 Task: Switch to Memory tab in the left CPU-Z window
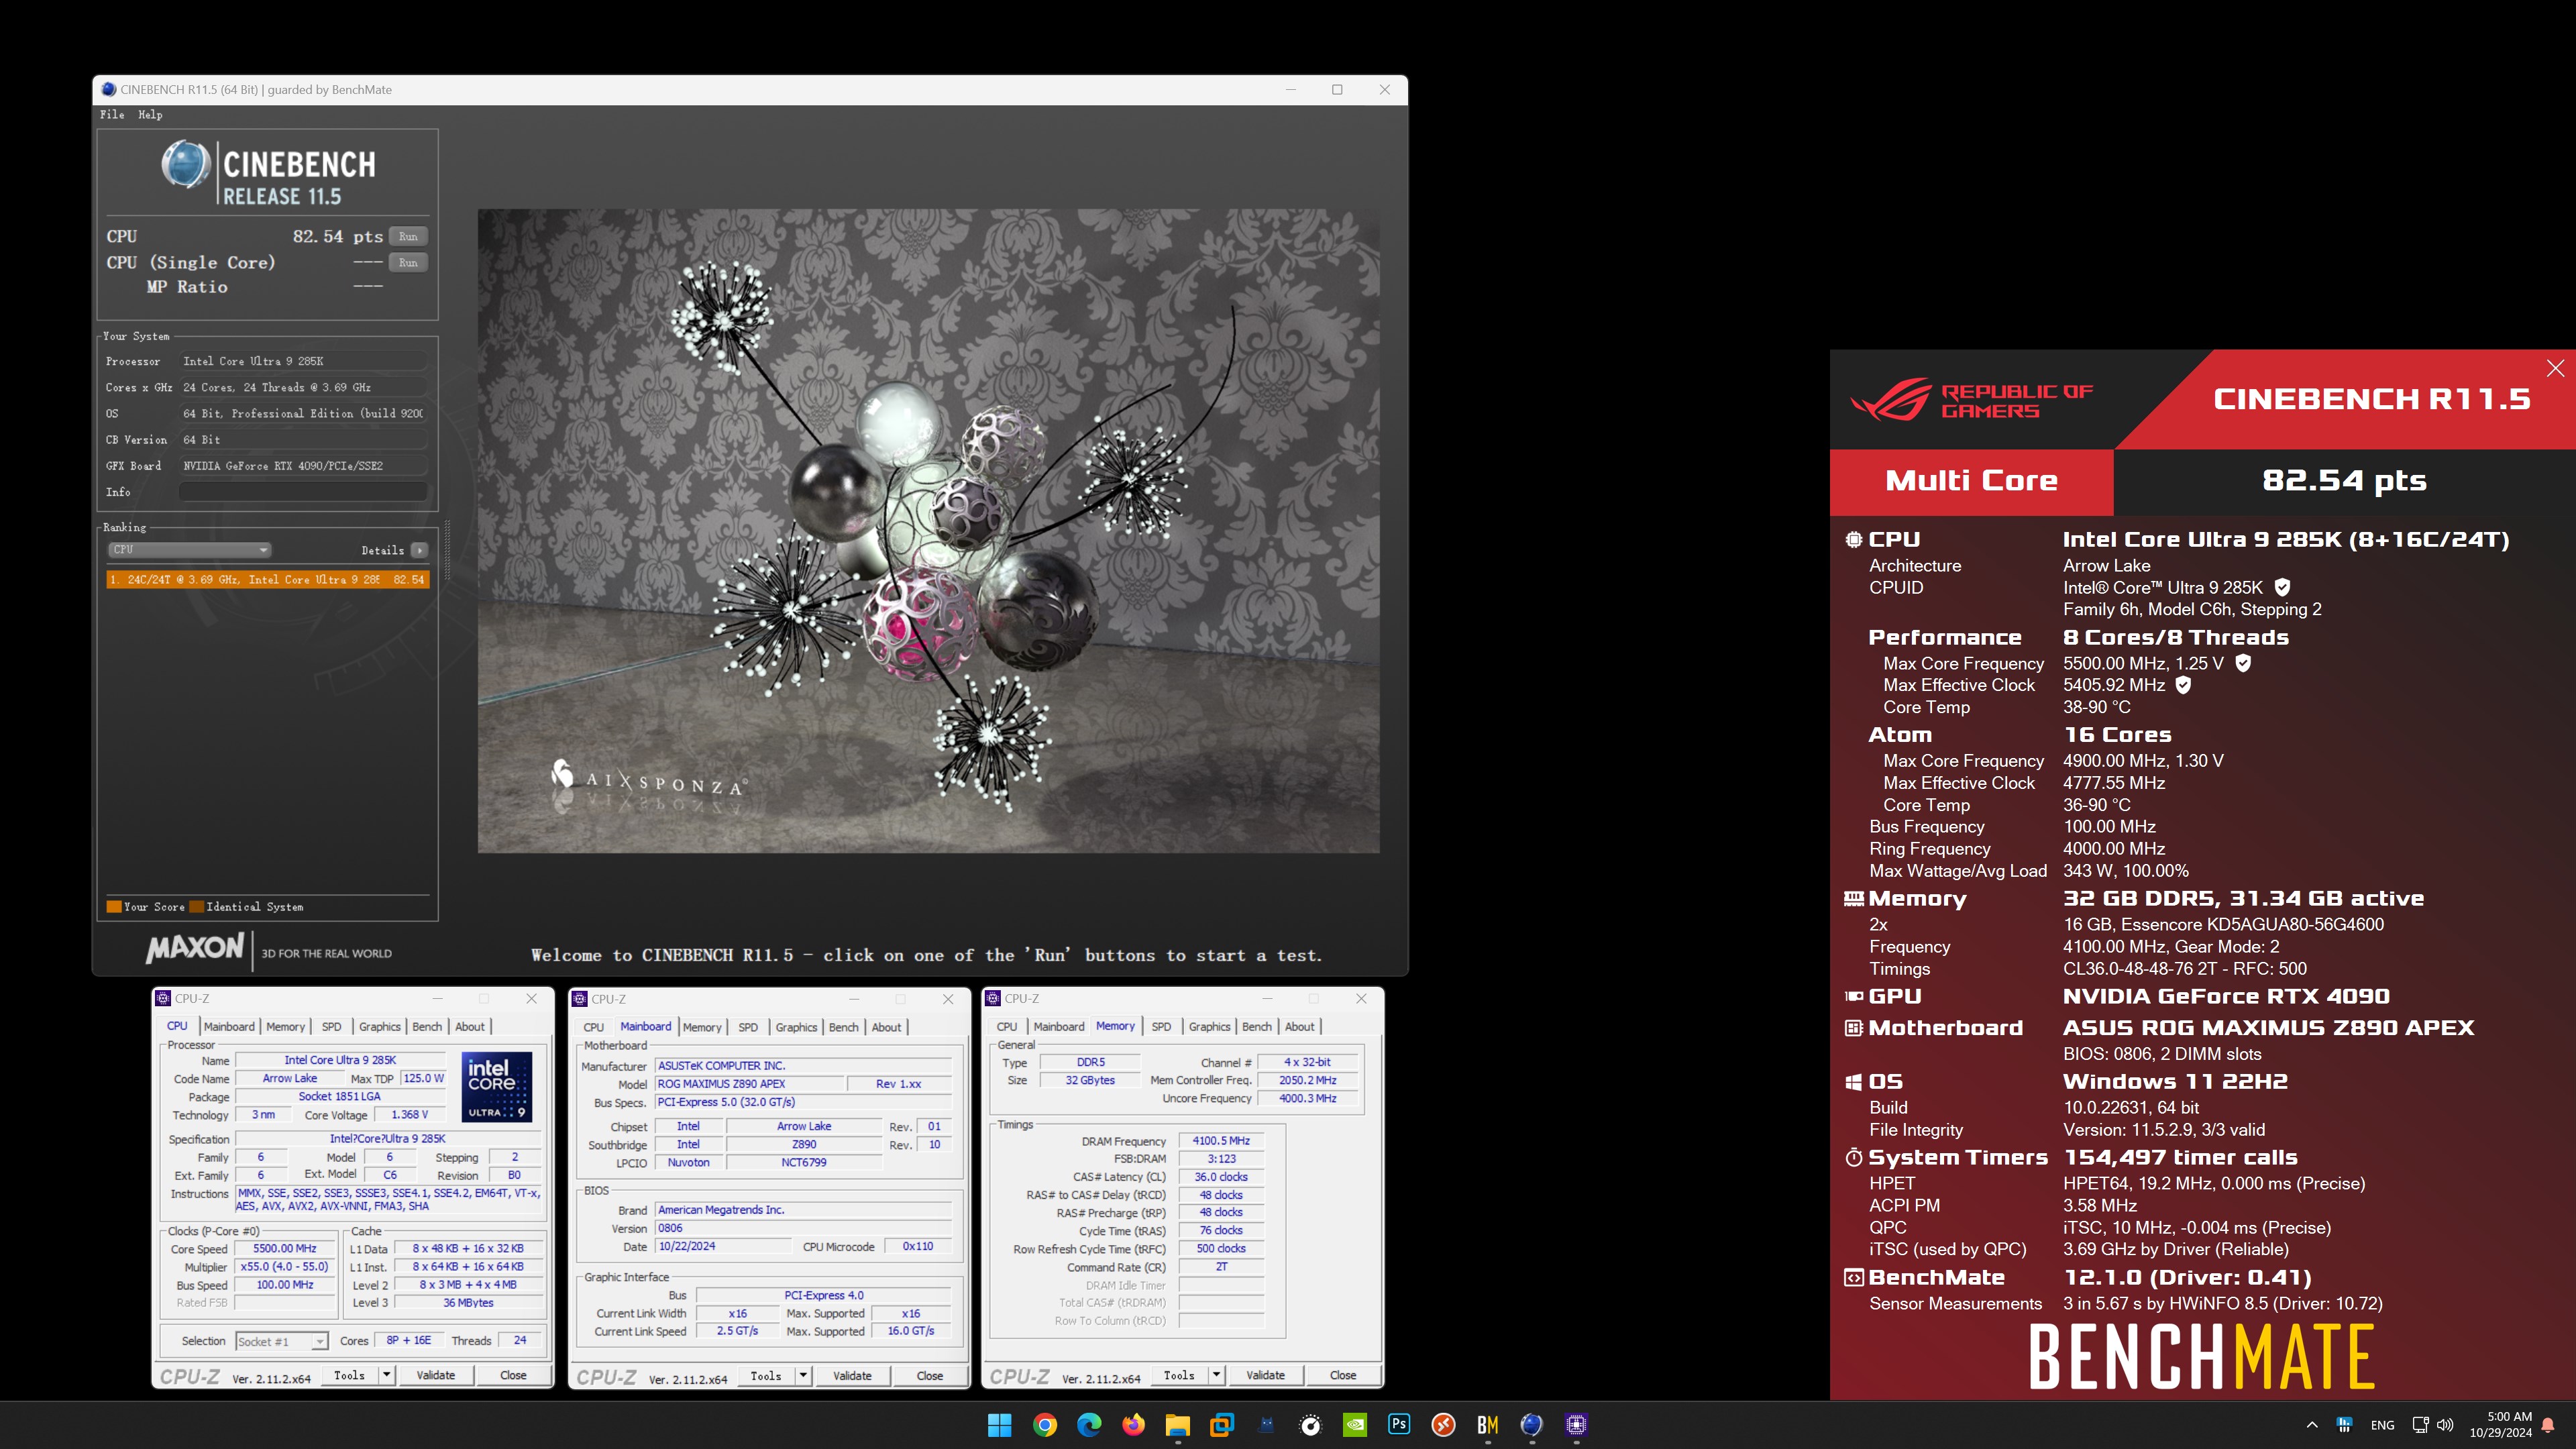pos(285,1027)
